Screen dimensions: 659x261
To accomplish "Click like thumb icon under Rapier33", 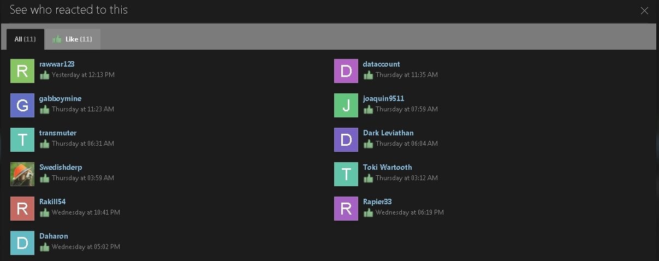I will (368, 212).
